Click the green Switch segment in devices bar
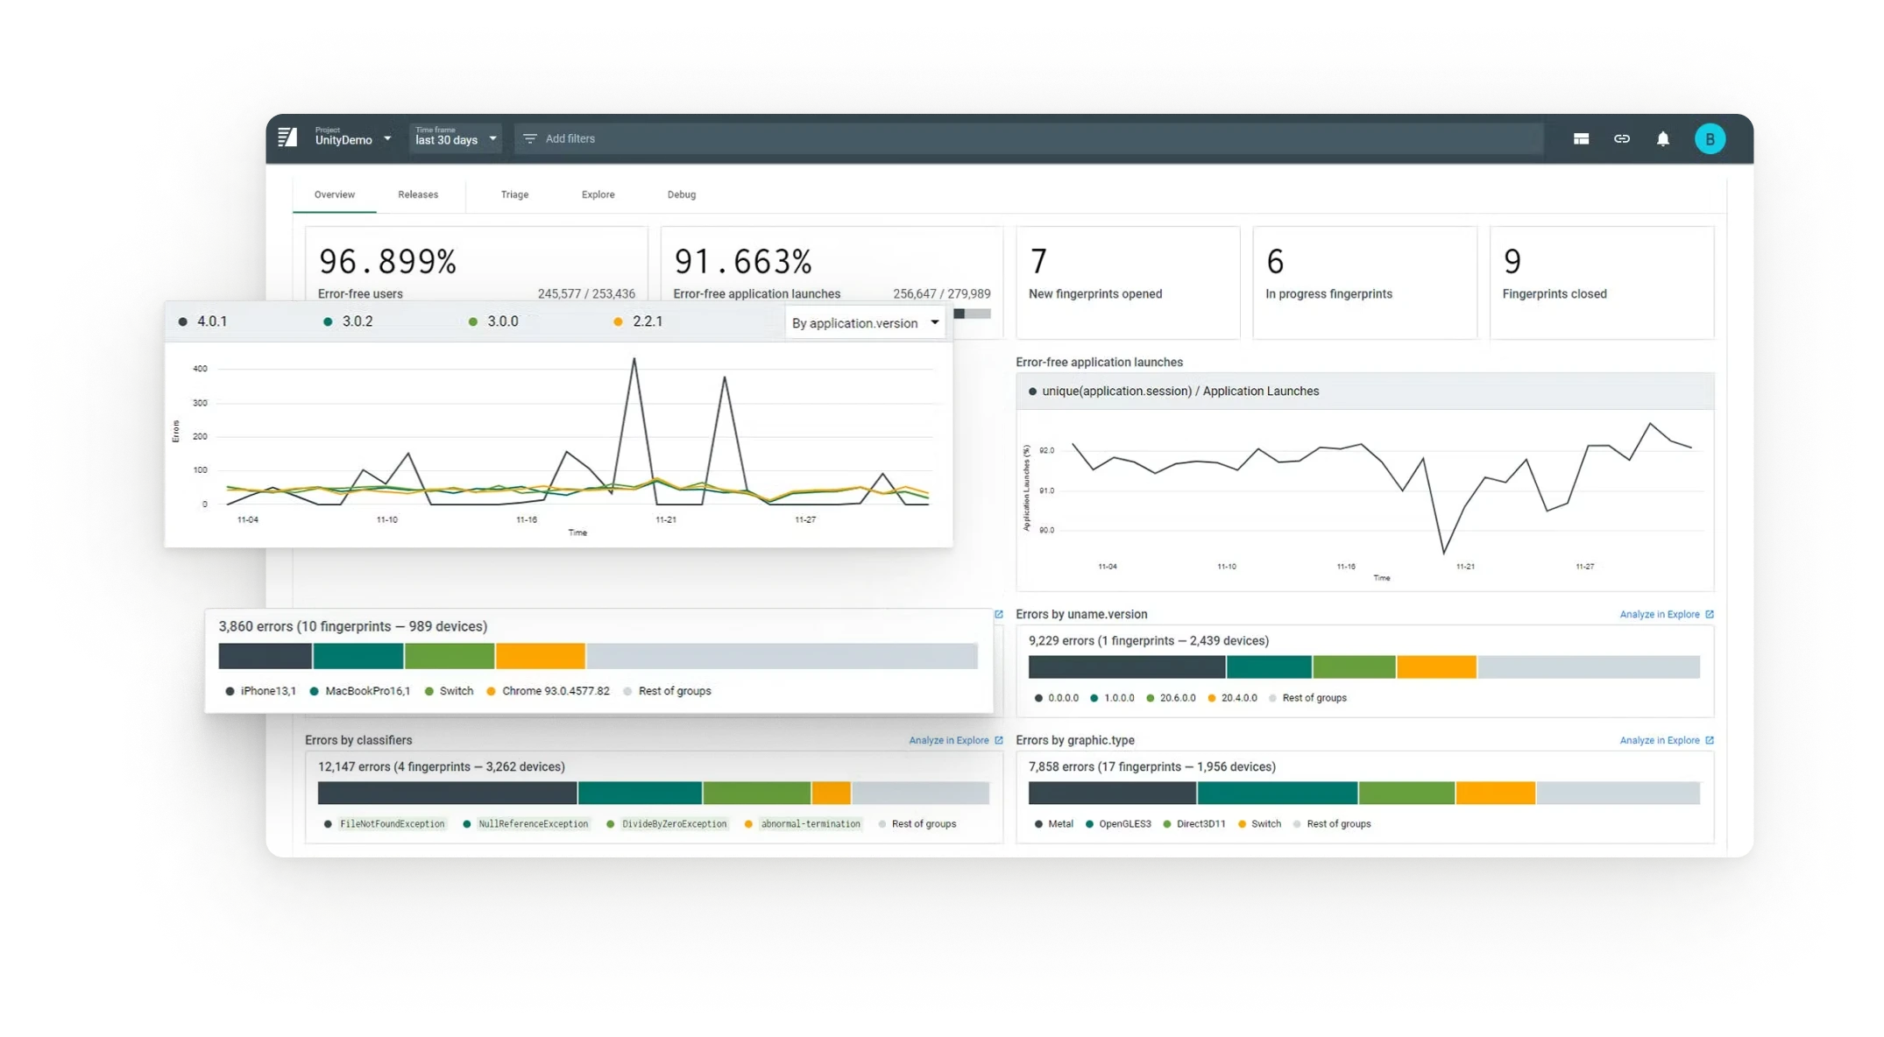Image resolution: width=1884 pixels, height=1037 pixels. pyautogui.click(x=450, y=656)
